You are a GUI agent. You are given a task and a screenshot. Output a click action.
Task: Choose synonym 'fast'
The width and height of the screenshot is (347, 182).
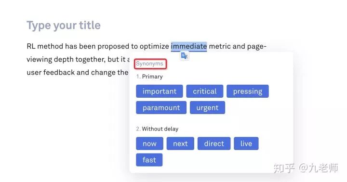pos(149,160)
